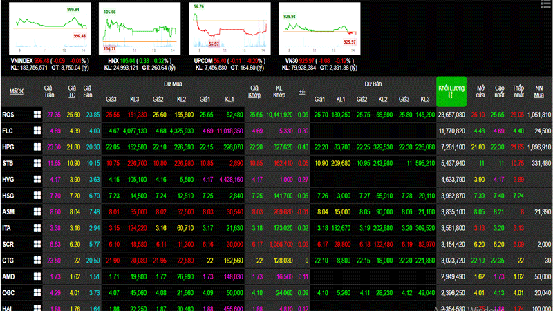553x311 pixels.
Task: Click the Giá TC column header
Action: point(72,92)
